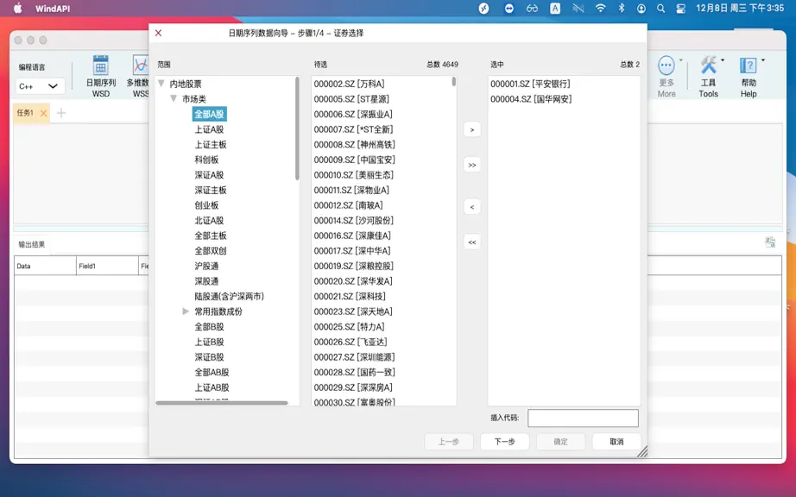
Task: Open the C++ language dropdown
Action: 40,86
